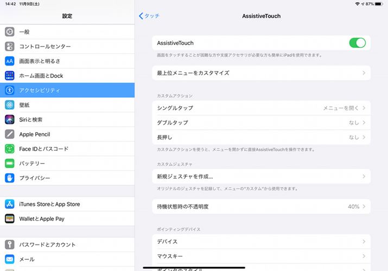Image resolution: width=388 pixels, height=271 pixels.
Task: Check the Wi-Fi status icon
Action: 357,4
